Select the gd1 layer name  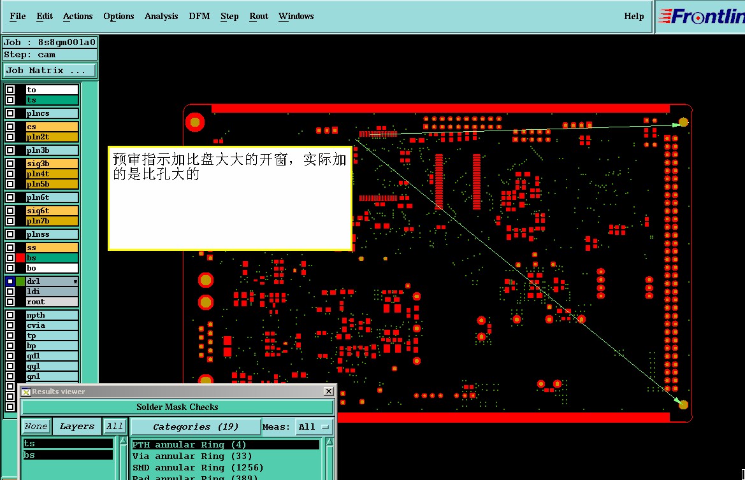pos(52,356)
